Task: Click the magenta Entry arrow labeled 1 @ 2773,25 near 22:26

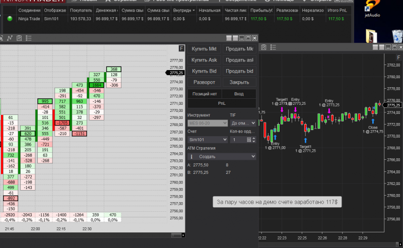Action: click(x=329, y=111)
